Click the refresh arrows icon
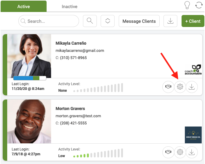Image resolution: width=205 pixels, height=164 pixels. 199,5
